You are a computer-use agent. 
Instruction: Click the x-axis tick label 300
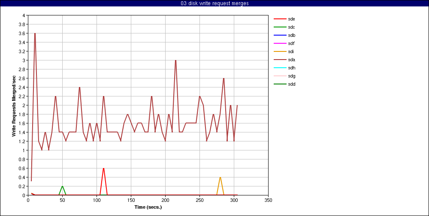(x=234, y=200)
